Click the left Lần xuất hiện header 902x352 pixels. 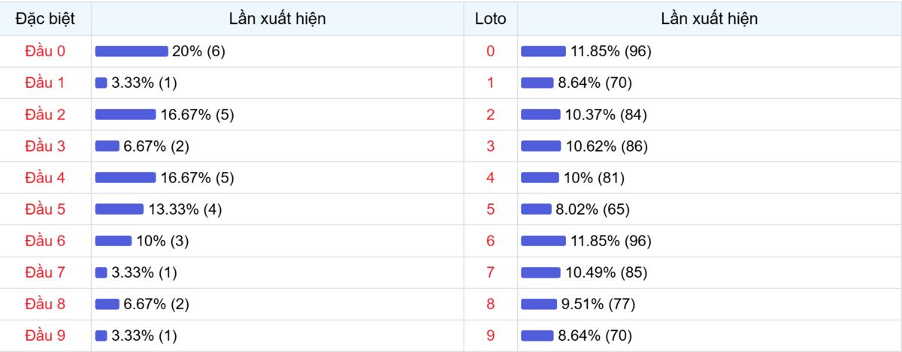pos(278,19)
